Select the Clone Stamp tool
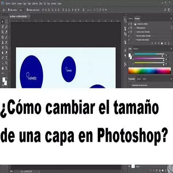 coord(3,42)
